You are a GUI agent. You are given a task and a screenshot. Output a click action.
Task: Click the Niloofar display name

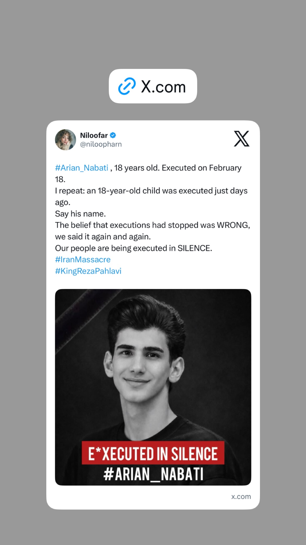pyautogui.click(x=94, y=135)
